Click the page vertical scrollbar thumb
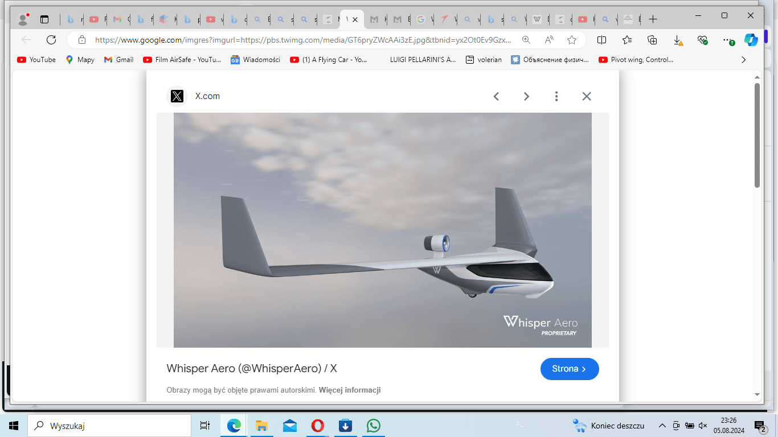This screenshot has width=778, height=437. click(x=757, y=135)
